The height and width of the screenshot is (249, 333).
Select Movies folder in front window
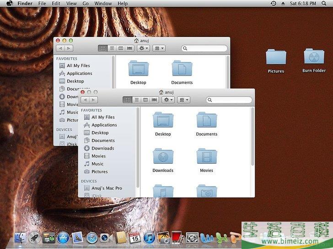(206, 161)
